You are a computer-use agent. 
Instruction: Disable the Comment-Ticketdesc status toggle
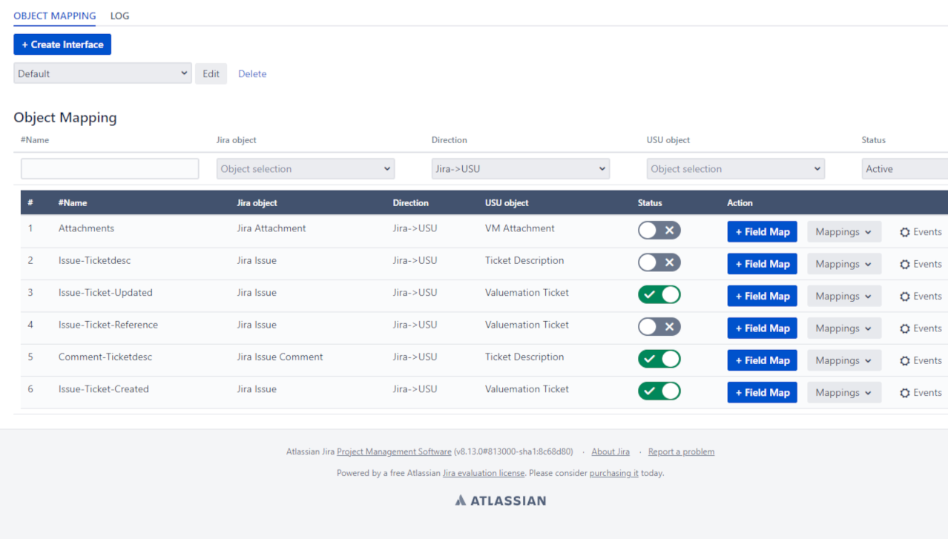point(659,359)
